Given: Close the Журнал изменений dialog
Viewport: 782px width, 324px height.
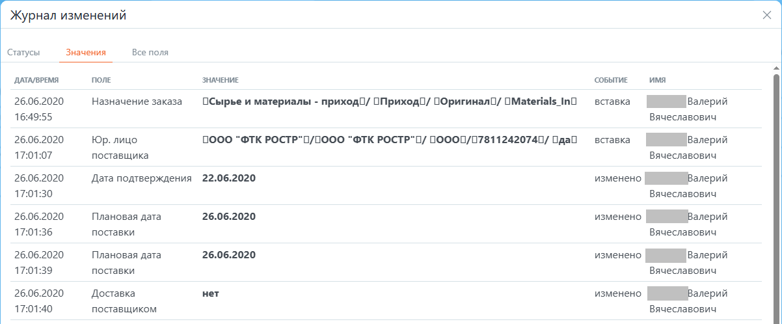Looking at the screenshot, I should [x=767, y=16].
